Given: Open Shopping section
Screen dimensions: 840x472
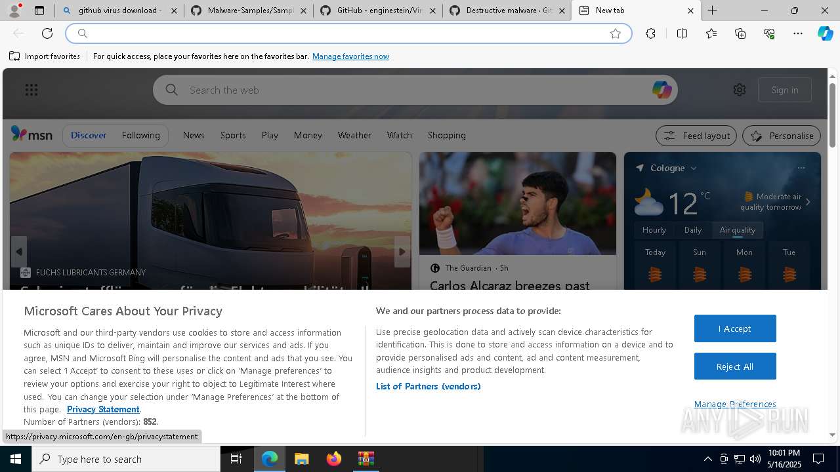Looking at the screenshot, I should click(446, 135).
